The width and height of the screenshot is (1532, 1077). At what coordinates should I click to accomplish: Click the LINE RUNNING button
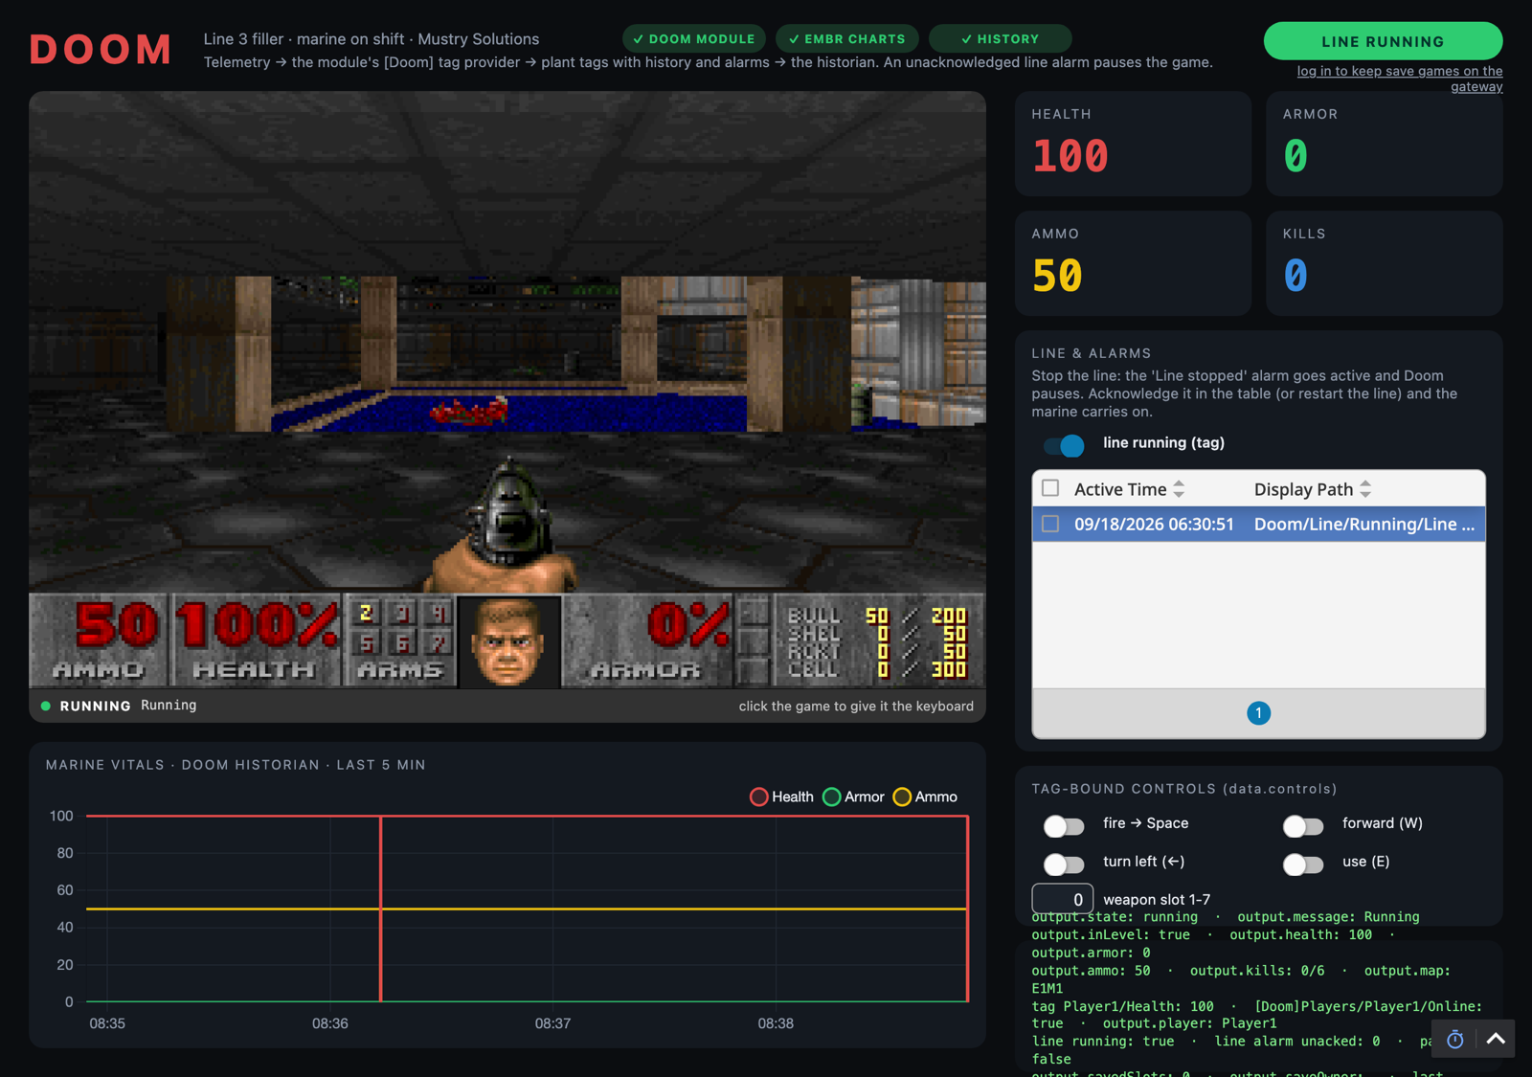(x=1383, y=41)
